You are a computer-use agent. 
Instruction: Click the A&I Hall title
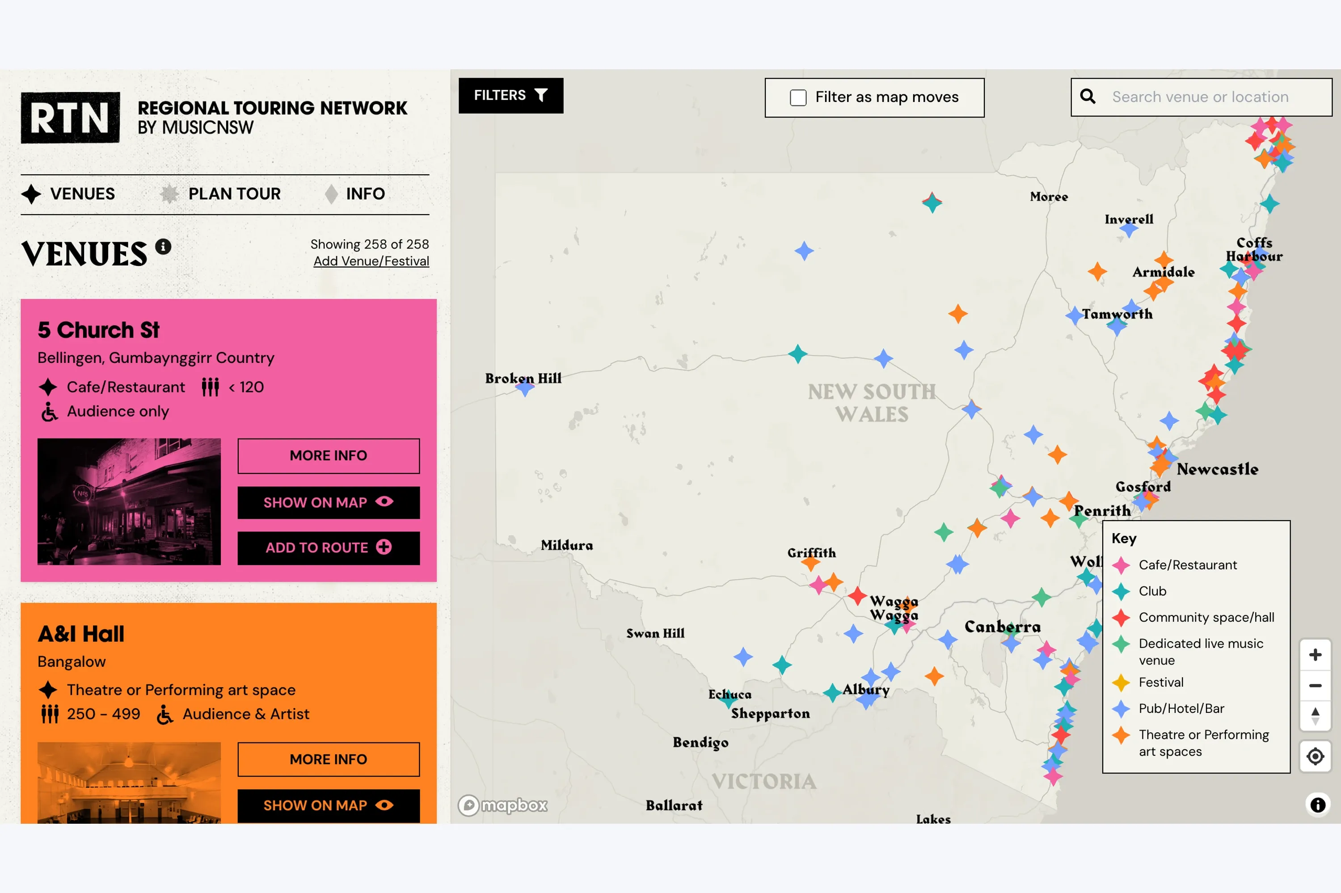pyautogui.click(x=81, y=634)
